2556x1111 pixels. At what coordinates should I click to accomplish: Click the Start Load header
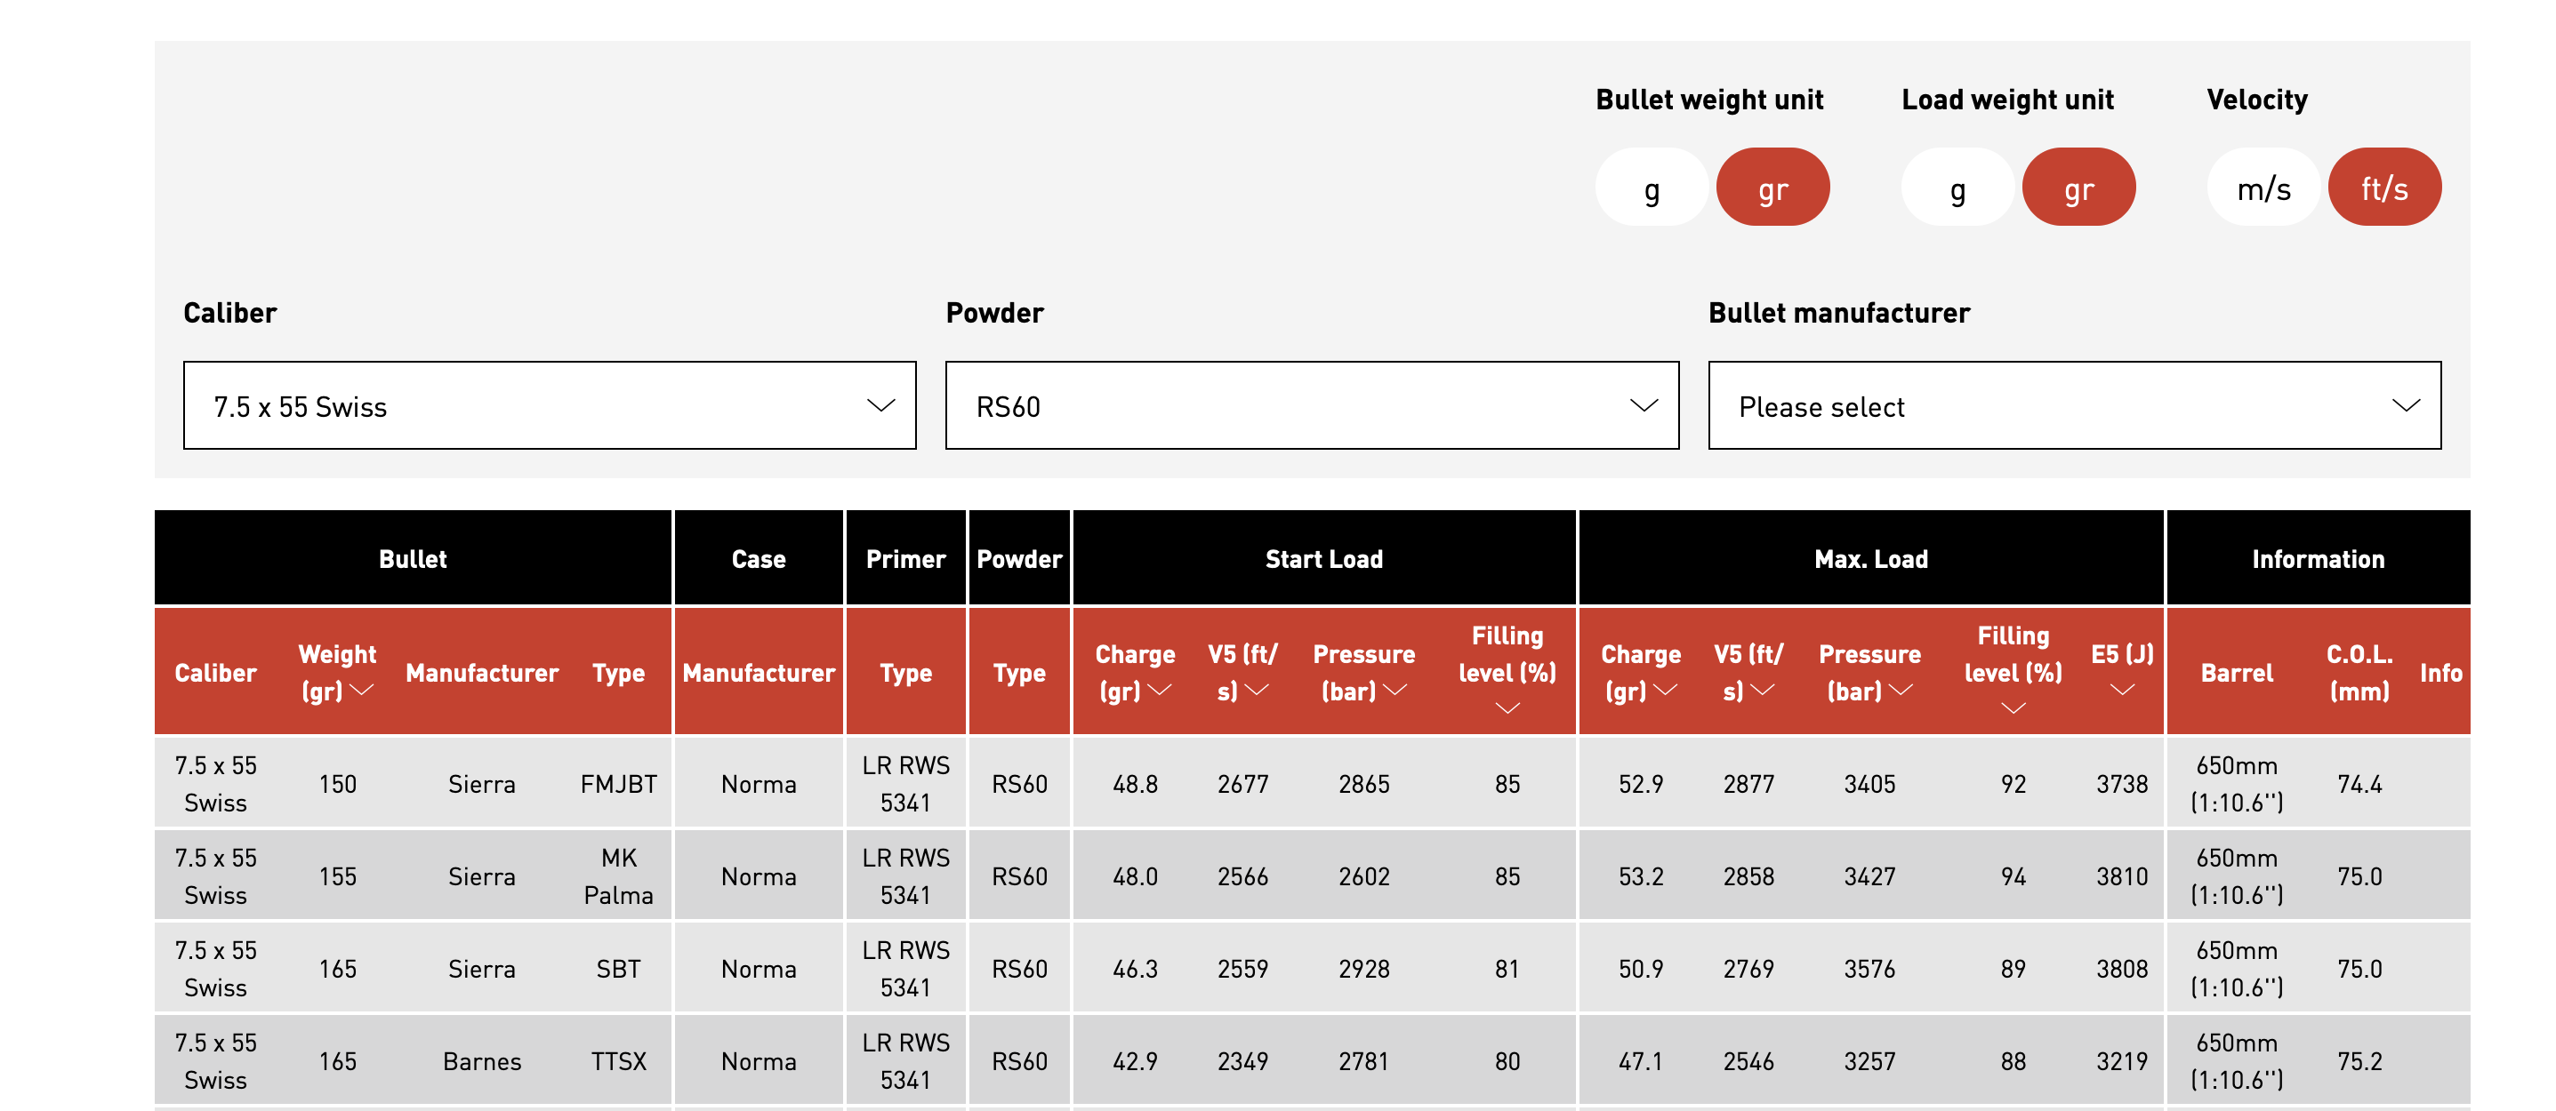click(x=1322, y=559)
